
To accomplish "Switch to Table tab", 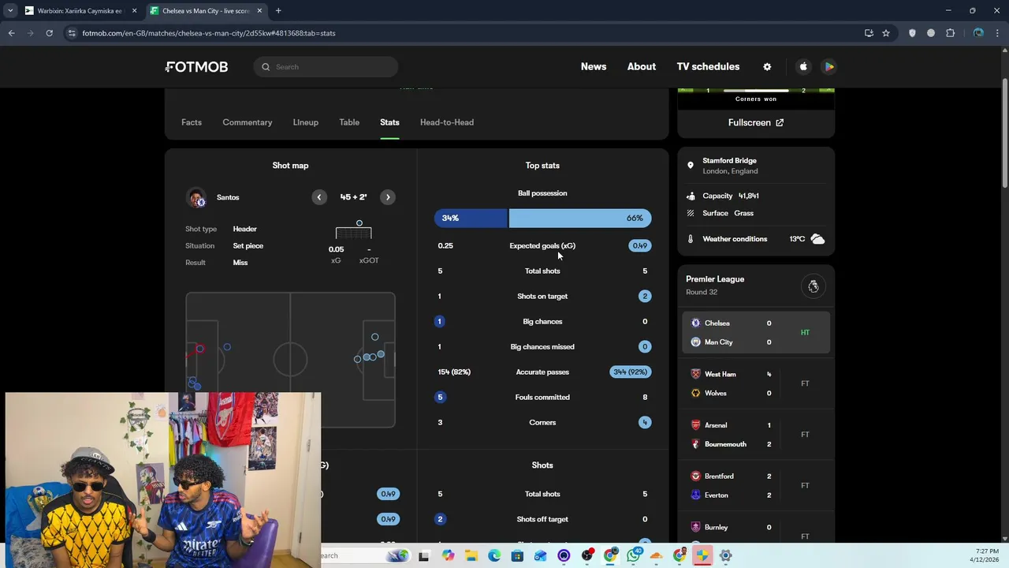I will 349,122.
